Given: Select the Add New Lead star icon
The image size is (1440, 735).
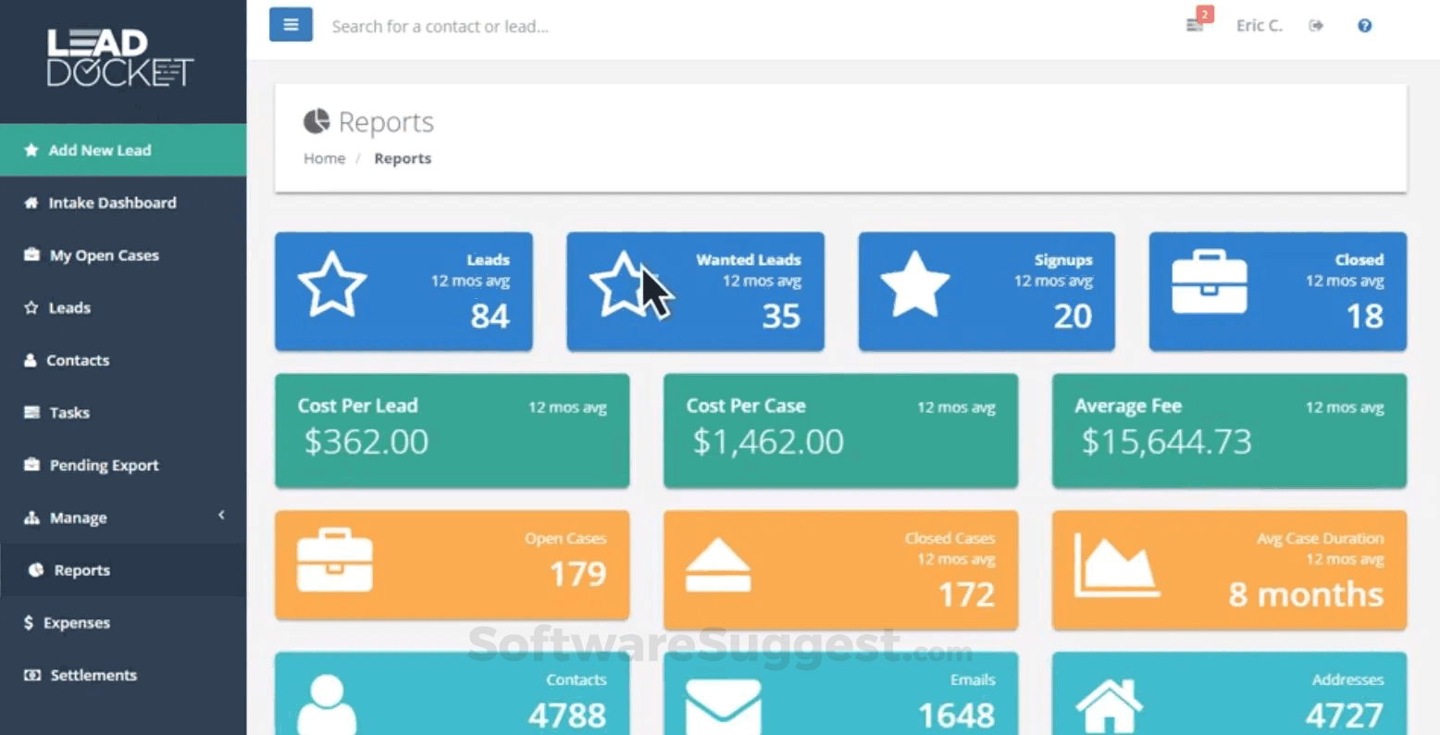Looking at the screenshot, I should (x=31, y=149).
